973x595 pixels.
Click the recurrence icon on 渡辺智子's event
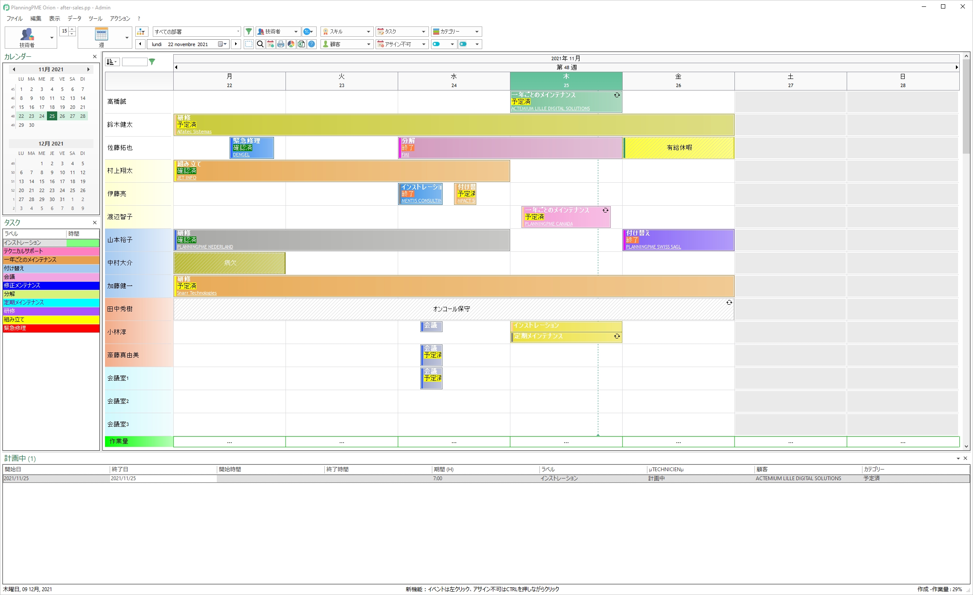(605, 210)
